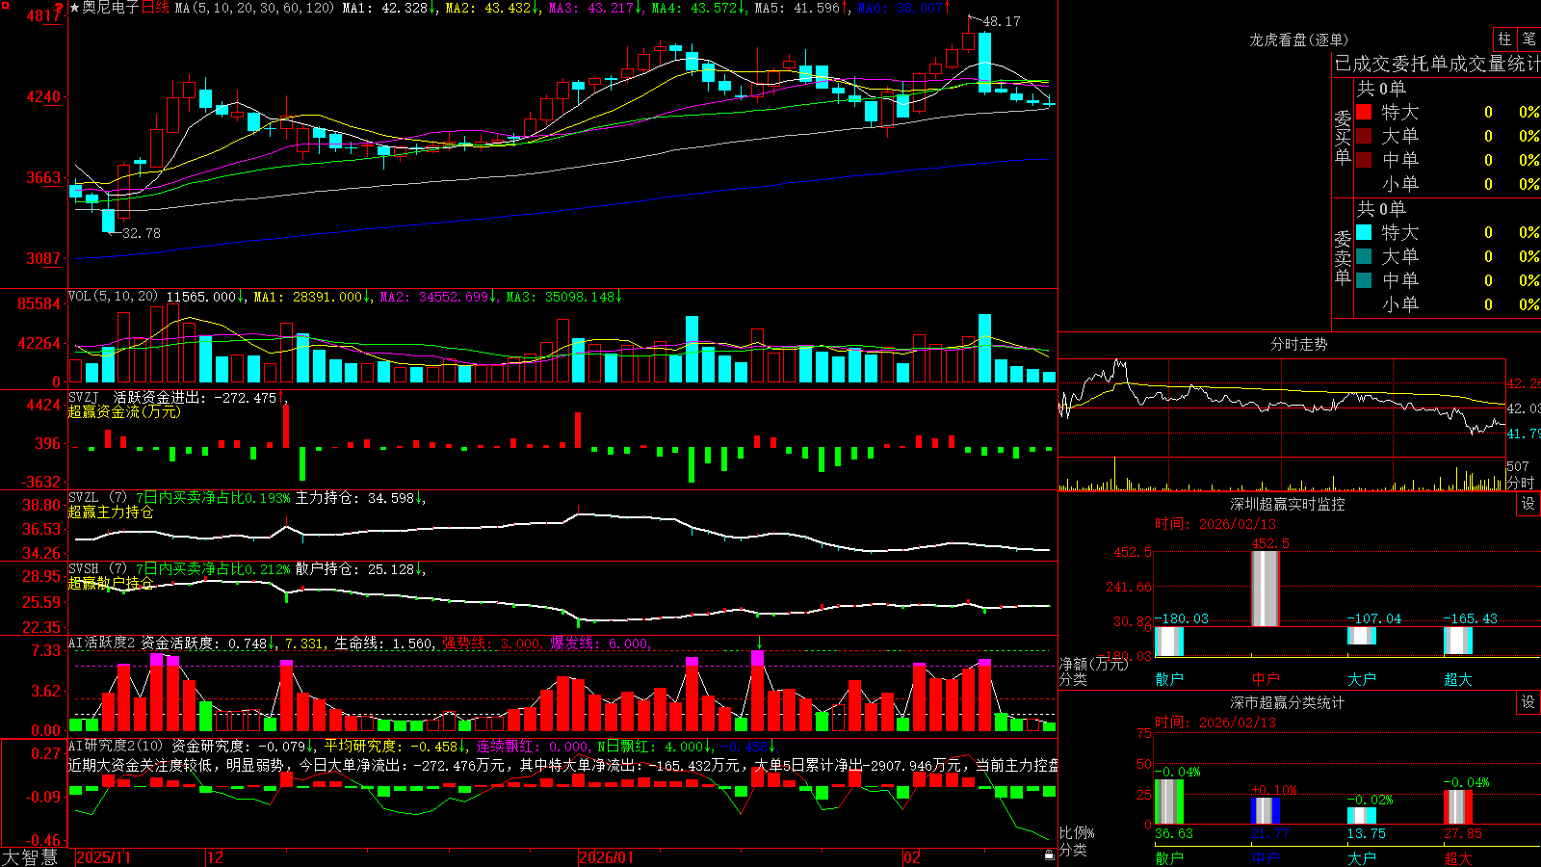
Task: Select the 2025/11 timeline marker
Action: [103, 857]
